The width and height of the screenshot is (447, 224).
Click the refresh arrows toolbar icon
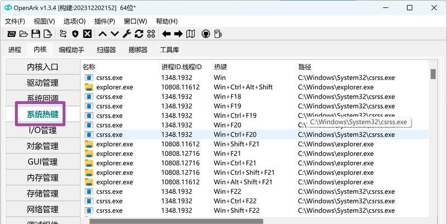pyautogui.click(x=139, y=34)
